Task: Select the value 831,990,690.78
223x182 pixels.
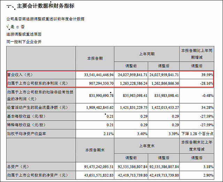Action: [x=101, y=96]
